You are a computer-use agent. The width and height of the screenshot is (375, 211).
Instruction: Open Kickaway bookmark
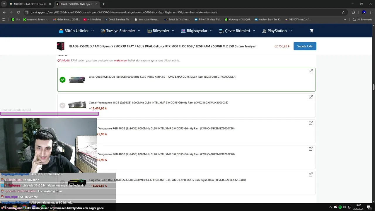point(238,20)
